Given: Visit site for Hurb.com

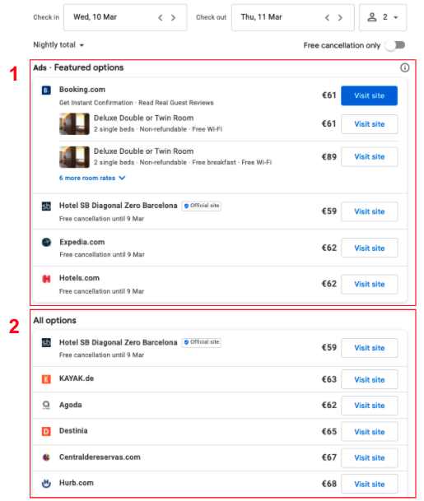Looking at the screenshot, I should click(x=370, y=484).
